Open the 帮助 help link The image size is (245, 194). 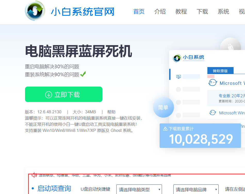(x=111, y=112)
